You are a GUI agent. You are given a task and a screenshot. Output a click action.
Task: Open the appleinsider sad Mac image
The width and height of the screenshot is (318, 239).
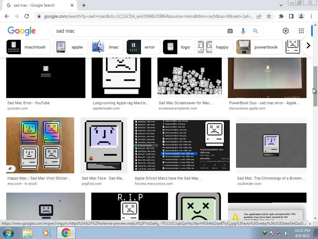tap(121, 77)
